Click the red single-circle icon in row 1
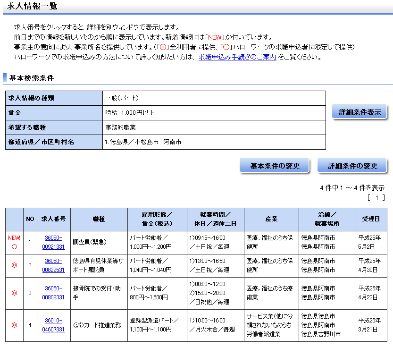 pos(14,246)
